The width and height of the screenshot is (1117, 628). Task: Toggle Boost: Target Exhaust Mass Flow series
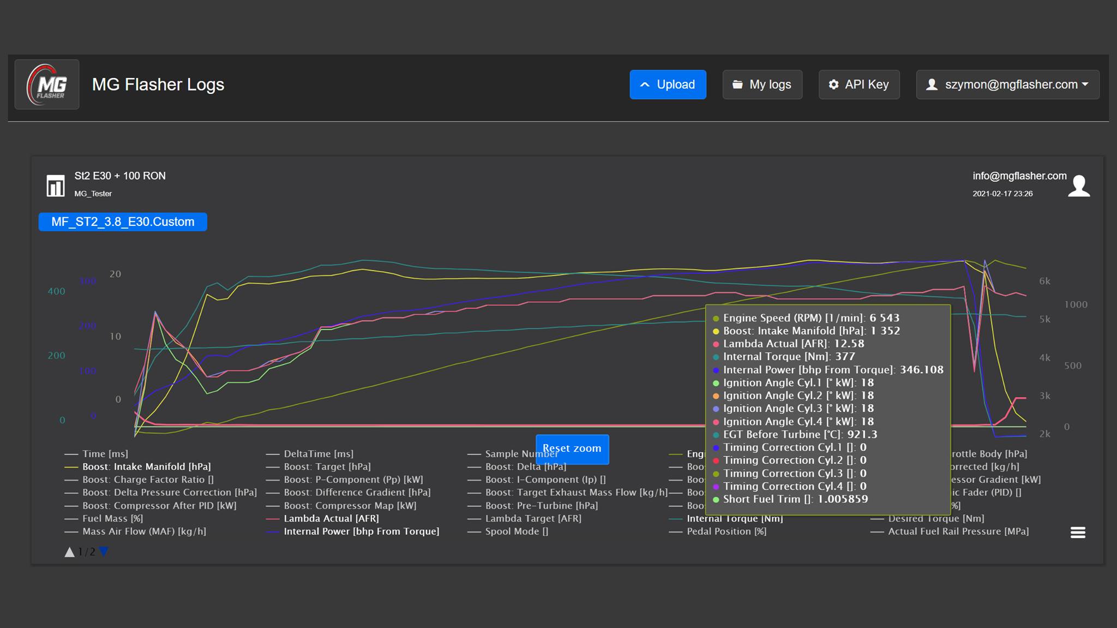(x=568, y=493)
